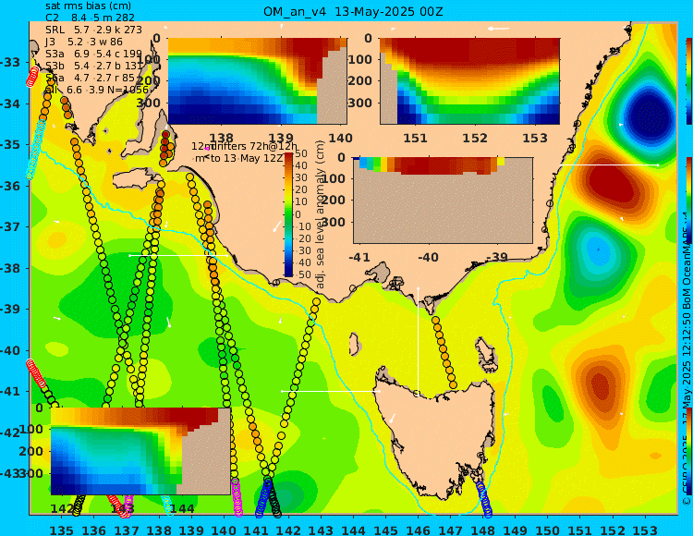This screenshot has width=693, height=536.
Task: Click the dark blue bottom of sea level colorbar
Action: point(288,273)
